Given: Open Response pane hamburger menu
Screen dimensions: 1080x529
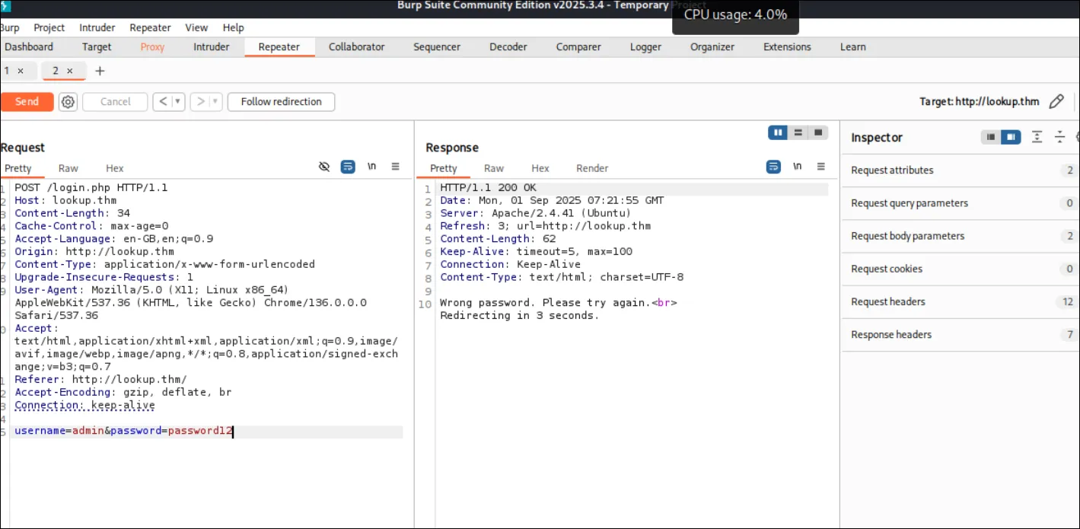Looking at the screenshot, I should point(820,167).
